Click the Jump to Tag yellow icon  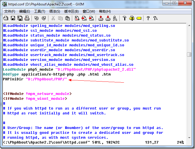tap(139, 18)
